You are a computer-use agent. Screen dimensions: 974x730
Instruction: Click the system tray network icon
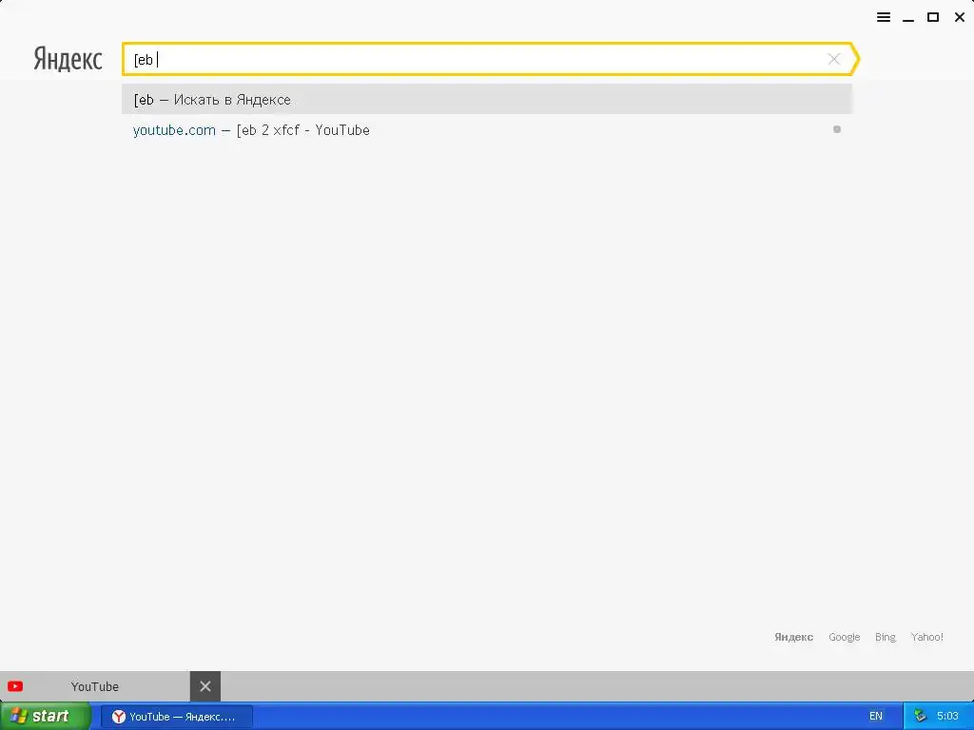[921, 717]
